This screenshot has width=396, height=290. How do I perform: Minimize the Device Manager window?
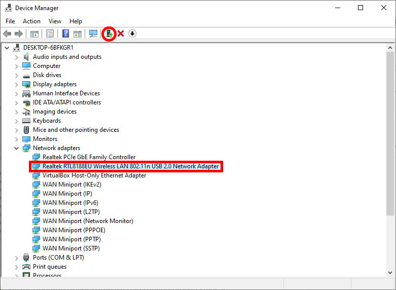point(338,8)
